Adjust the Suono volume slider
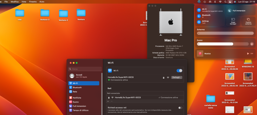This screenshot has width=257, height=115. (223, 44)
